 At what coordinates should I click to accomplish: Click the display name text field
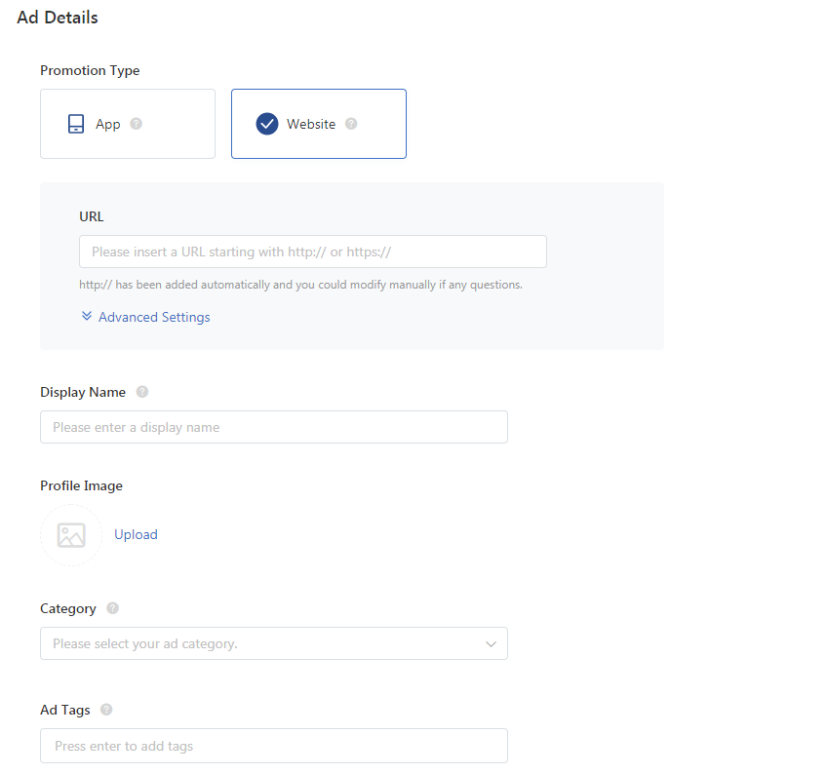(x=274, y=427)
